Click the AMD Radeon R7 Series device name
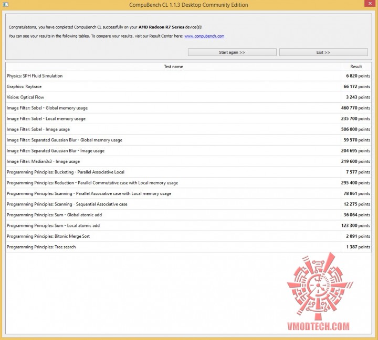The image size is (378, 340). 161,27
